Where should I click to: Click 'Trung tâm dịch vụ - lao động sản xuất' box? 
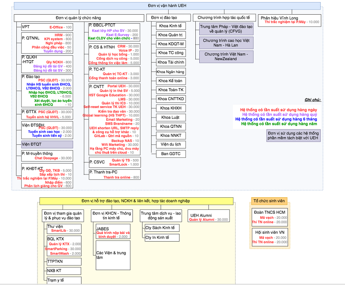coord(161,216)
